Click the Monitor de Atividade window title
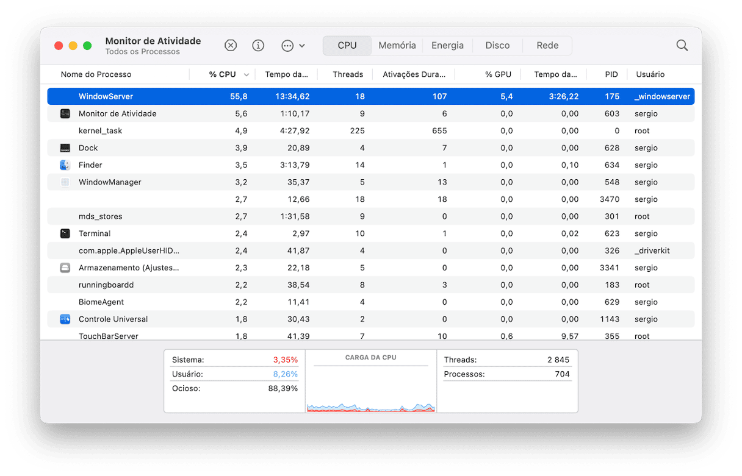This screenshot has width=742, height=476. click(x=153, y=41)
